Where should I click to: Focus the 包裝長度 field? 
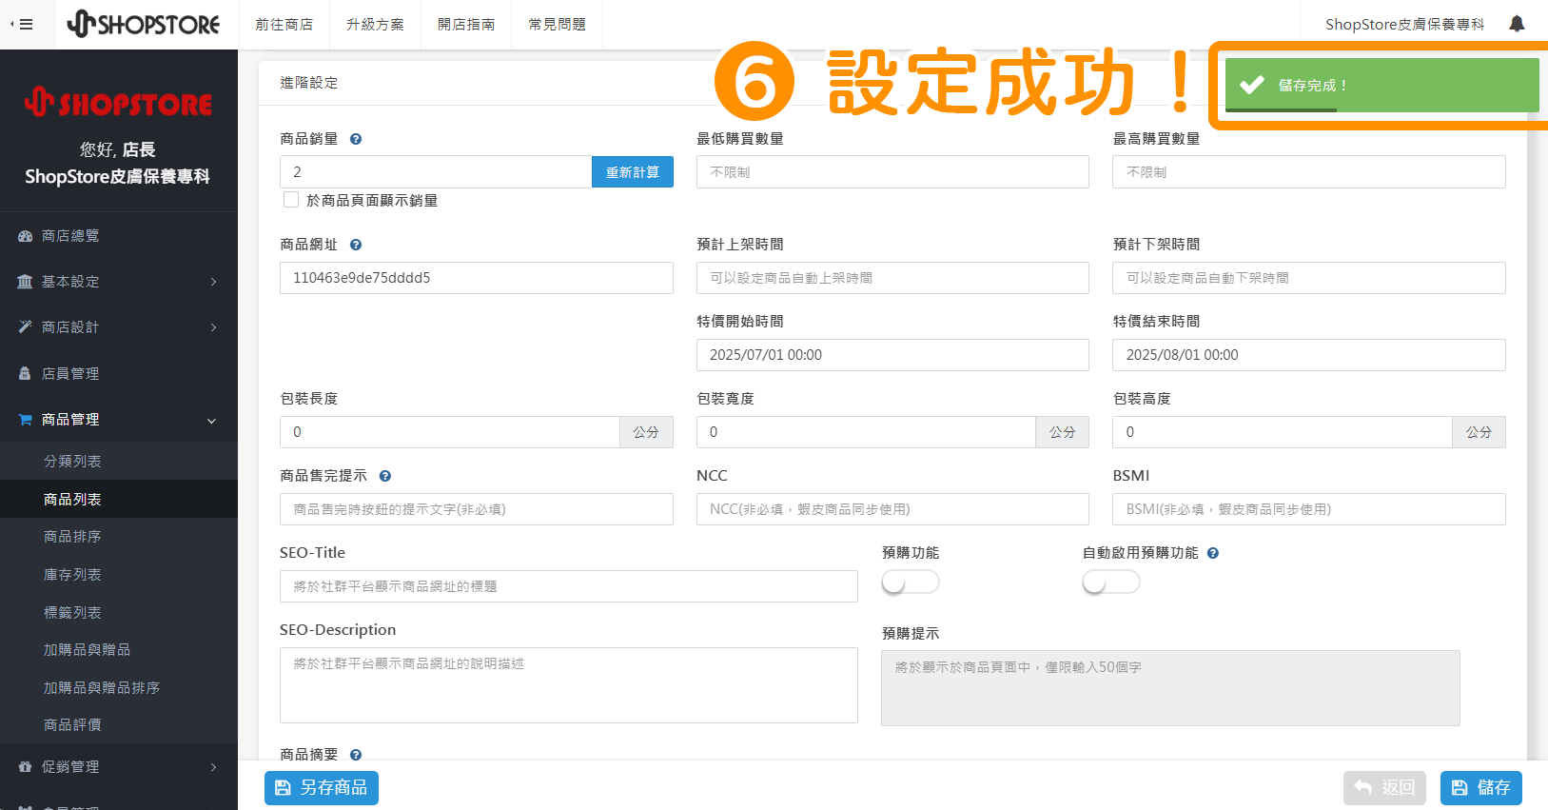click(450, 432)
